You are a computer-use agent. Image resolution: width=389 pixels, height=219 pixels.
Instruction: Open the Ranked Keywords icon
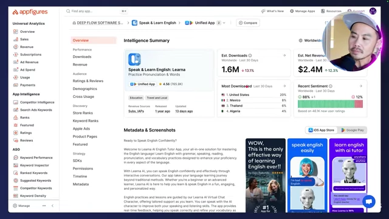coord(16,173)
